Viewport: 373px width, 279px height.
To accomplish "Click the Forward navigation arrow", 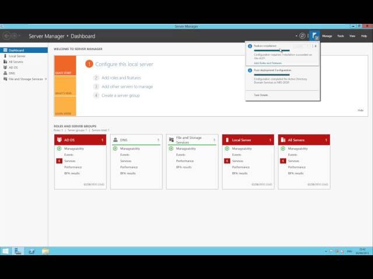I will (x=14, y=36).
